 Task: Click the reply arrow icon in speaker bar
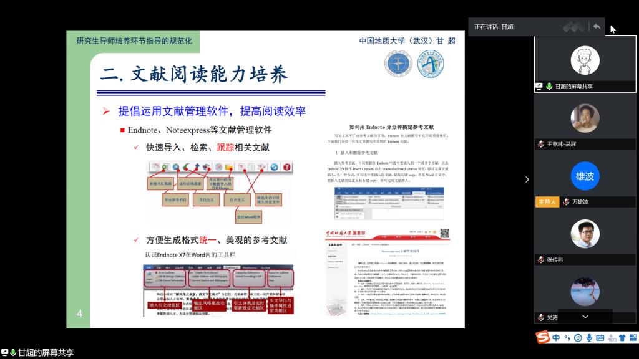coord(597,27)
